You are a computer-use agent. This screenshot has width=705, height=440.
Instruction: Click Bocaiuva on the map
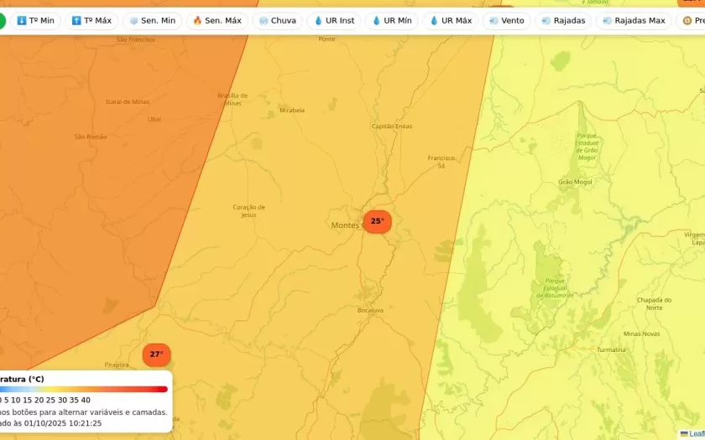(x=370, y=310)
